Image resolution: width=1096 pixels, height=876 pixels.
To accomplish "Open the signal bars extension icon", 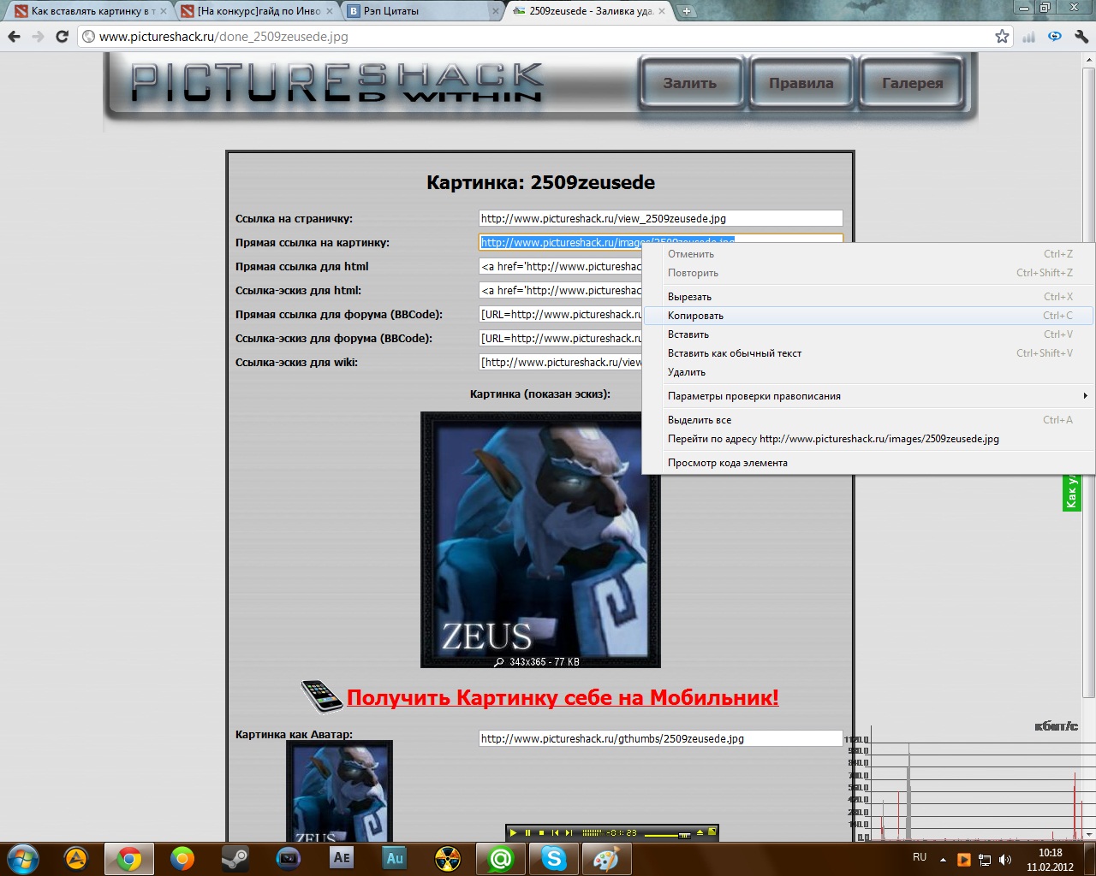I will click(1028, 37).
